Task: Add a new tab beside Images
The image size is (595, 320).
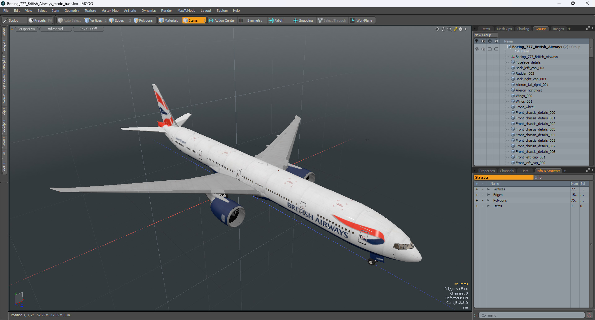Action: [569, 29]
